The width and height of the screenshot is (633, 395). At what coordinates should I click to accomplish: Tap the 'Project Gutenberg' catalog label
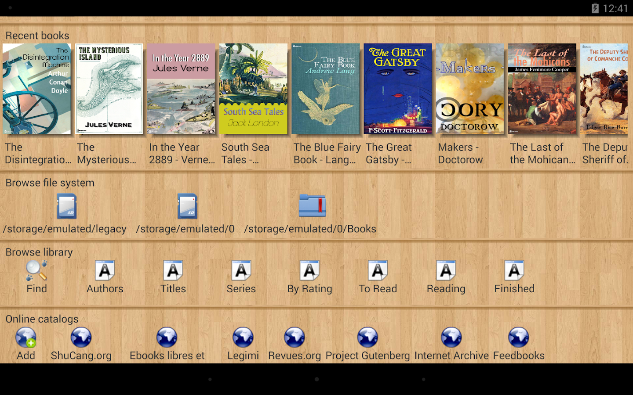(x=368, y=355)
